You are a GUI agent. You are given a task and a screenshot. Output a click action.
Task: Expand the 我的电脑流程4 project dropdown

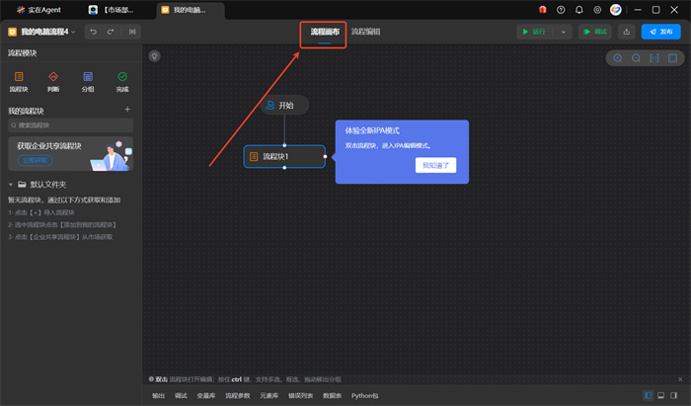coord(75,32)
